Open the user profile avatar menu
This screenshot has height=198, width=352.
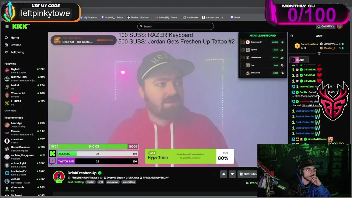[x=340, y=26]
